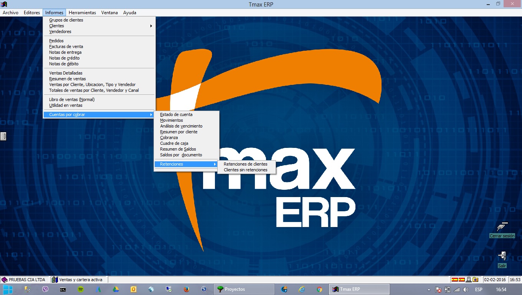The image size is (522, 295).
Task: Click the ESP language indicator
Action: click(x=479, y=289)
